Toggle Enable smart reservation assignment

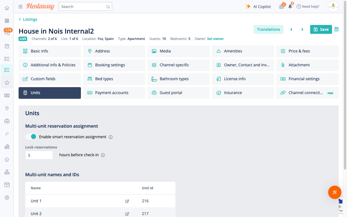click(31, 137)
